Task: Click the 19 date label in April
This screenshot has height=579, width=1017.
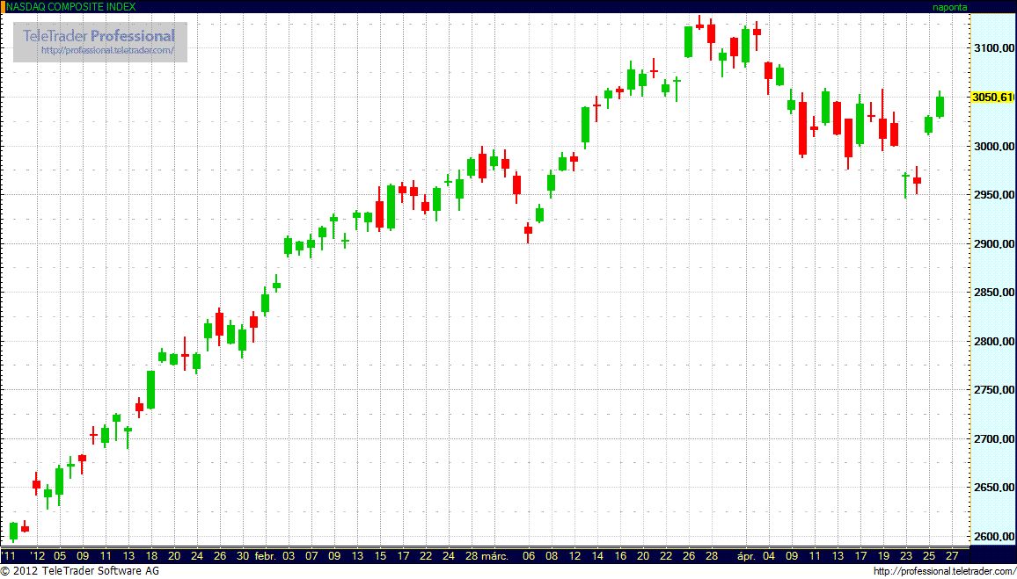Action: point(883,555)
